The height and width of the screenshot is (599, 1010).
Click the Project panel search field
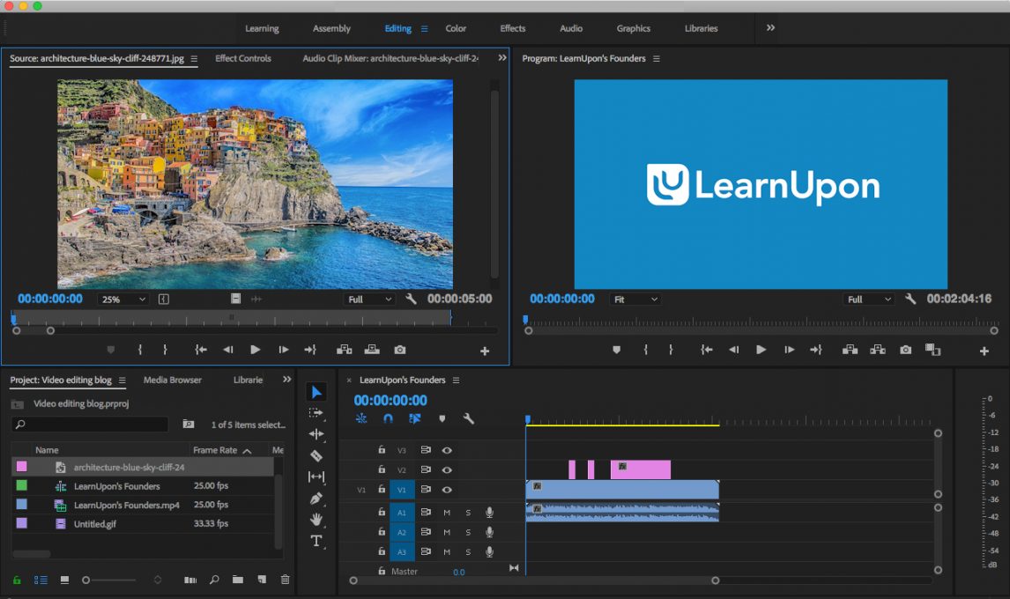(x=90, y=425)
